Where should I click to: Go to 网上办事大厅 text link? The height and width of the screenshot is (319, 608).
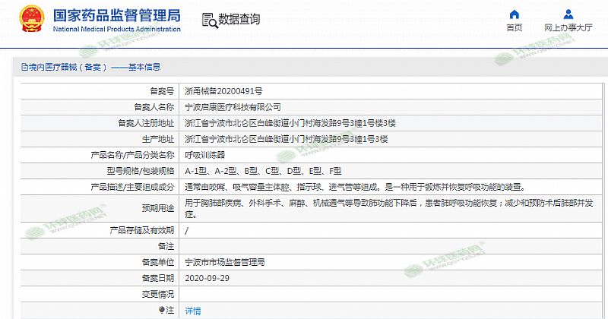click(568, 27)
